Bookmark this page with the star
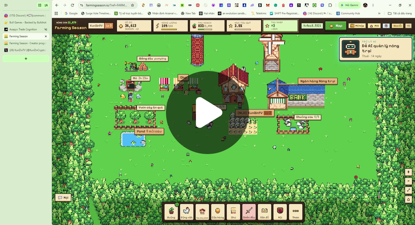Screen dimensions: 415x225 pos(132,5)
